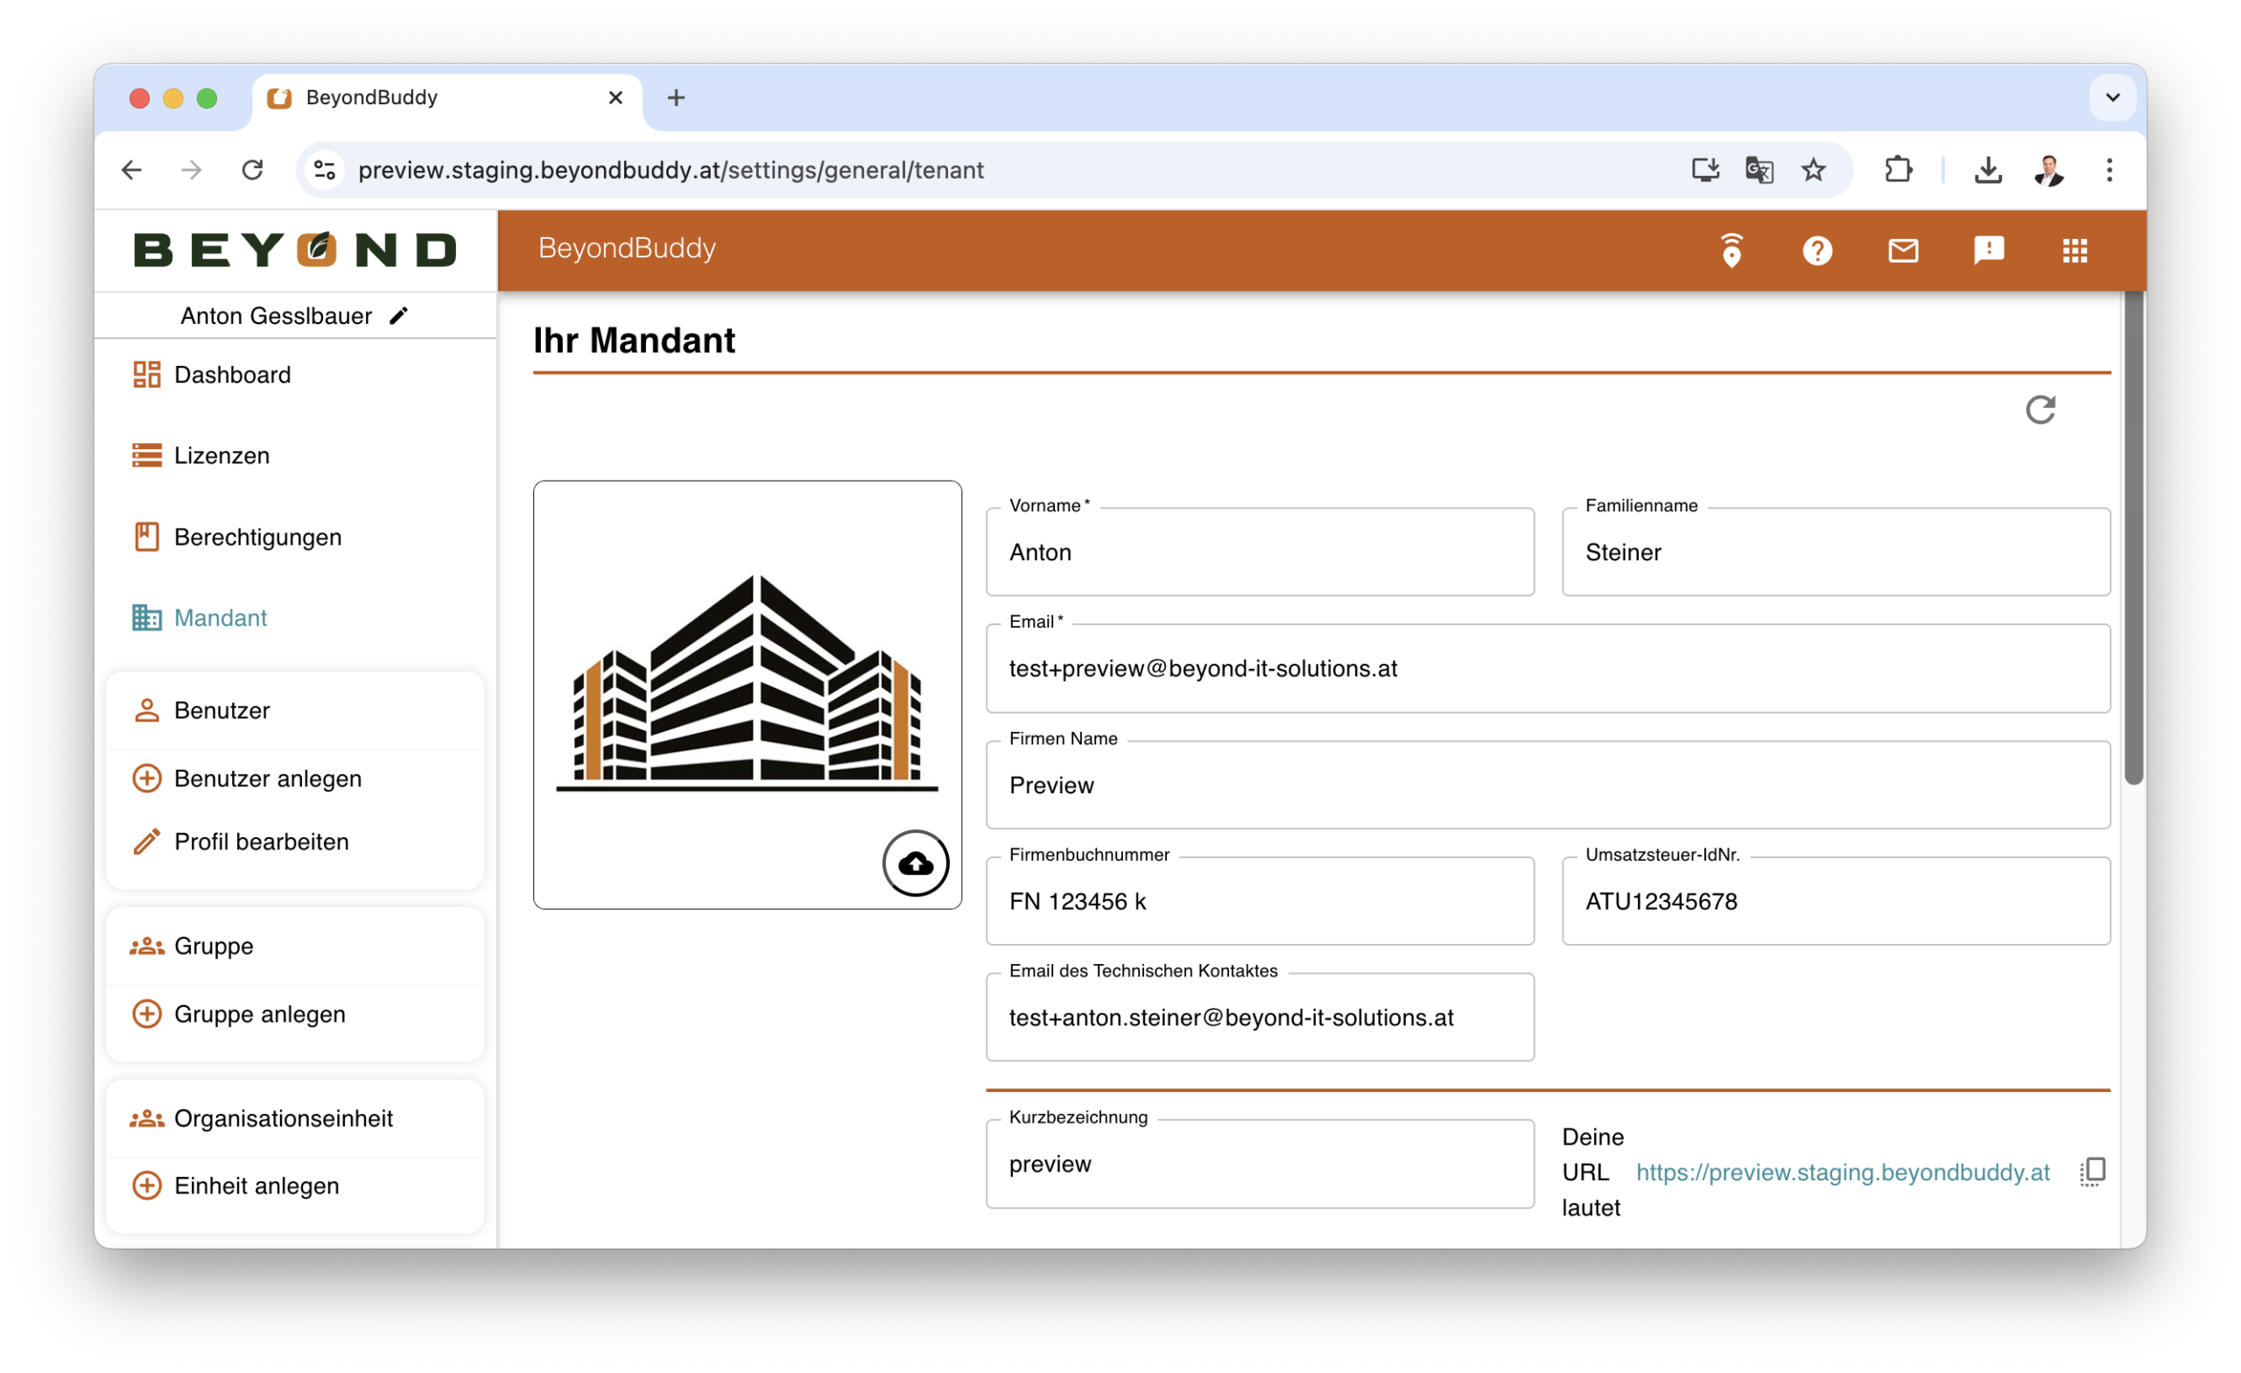Screen dimensions: 2241x1373
Task: Open the Dashboard menu item
Action: coord(232,375)
